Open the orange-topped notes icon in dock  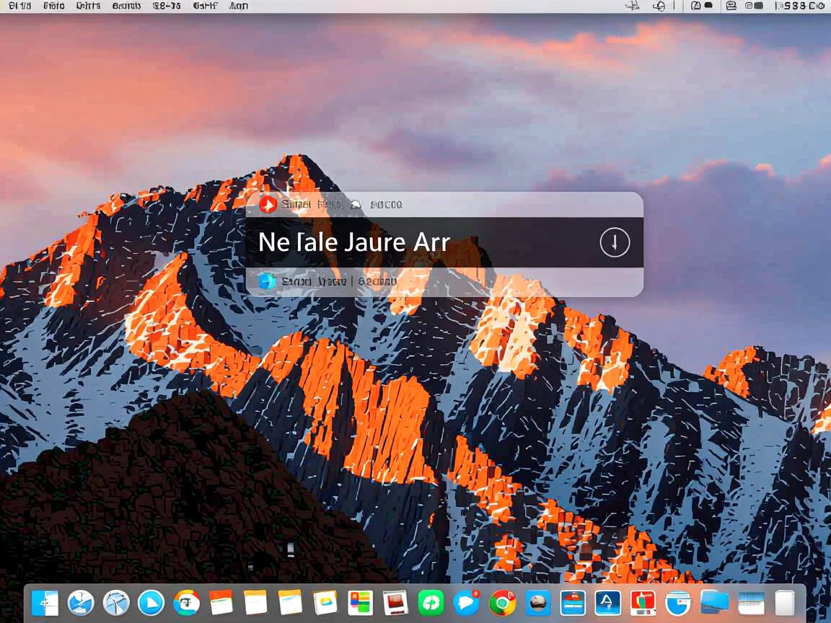(x=221, y=603)
